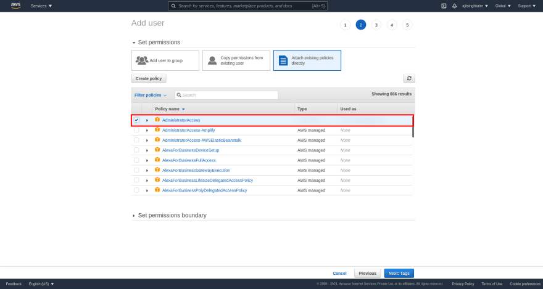Click the AlexaForBusinessFullAccess policy box icon
This screenshot has width=543, height=289.
pos(157,160)
